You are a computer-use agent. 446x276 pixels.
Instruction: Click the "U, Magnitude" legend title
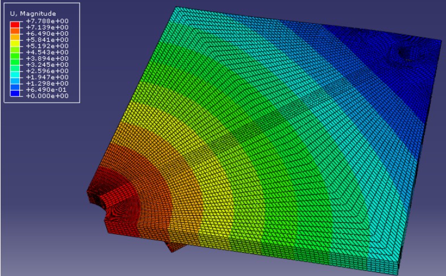pos(33,14)
